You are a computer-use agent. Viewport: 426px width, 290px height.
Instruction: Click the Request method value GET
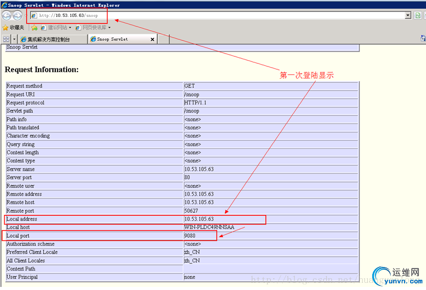(189, 86)
